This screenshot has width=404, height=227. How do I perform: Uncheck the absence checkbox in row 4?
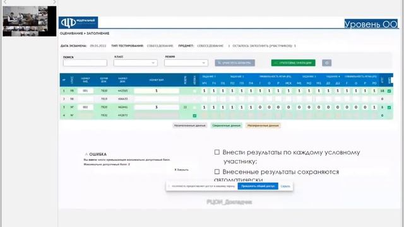tap(194, 115)
